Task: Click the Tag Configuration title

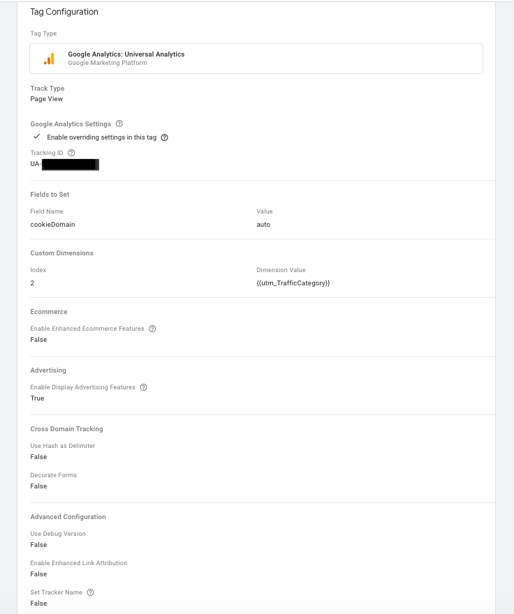Action: (64, 12)
